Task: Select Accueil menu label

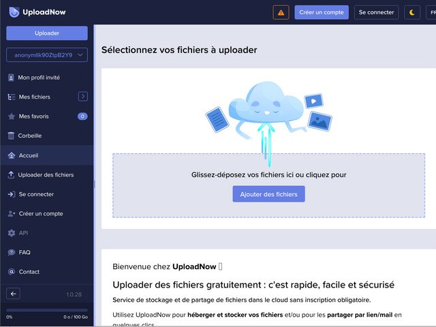Action: tap(29, 155)
